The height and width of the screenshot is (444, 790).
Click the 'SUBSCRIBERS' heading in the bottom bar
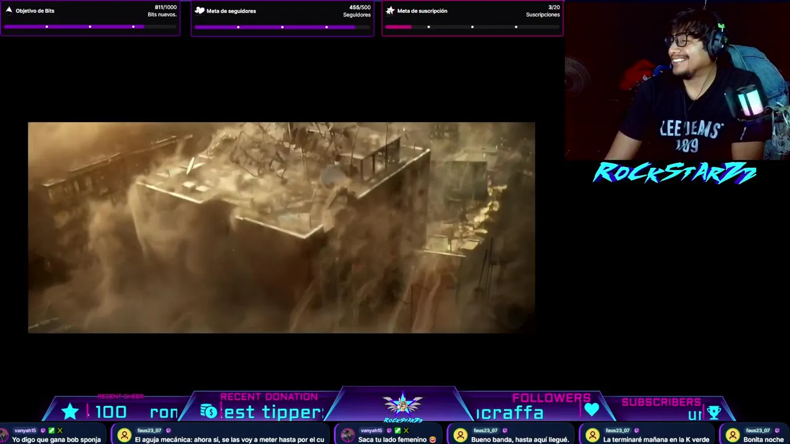coord(661,402)
